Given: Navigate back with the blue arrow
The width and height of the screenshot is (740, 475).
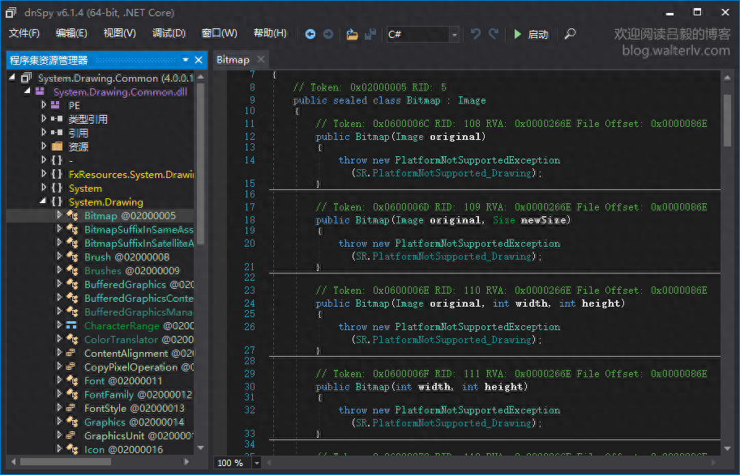Looking at the screenshot, I should [x=310, y=34].
